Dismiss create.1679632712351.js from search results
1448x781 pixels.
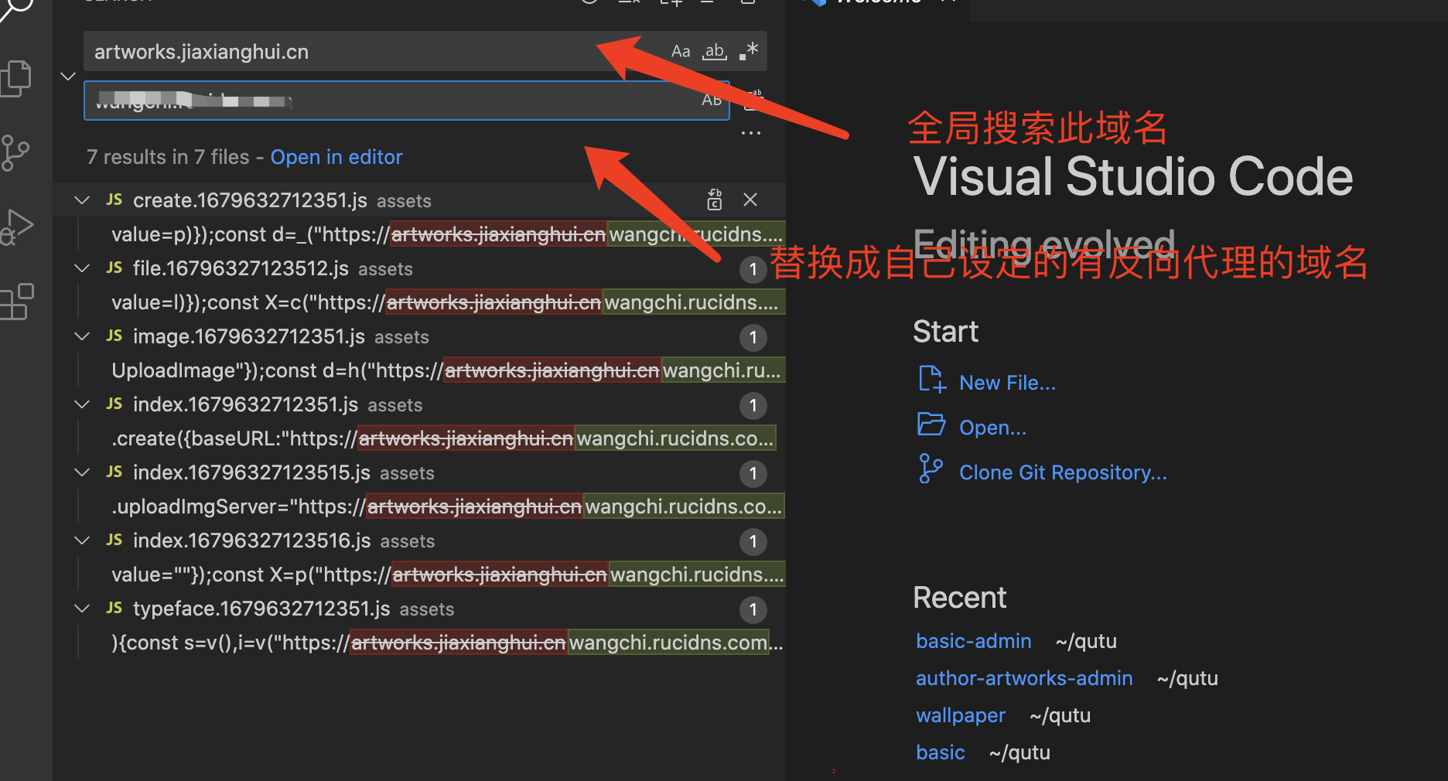(750, 200)
